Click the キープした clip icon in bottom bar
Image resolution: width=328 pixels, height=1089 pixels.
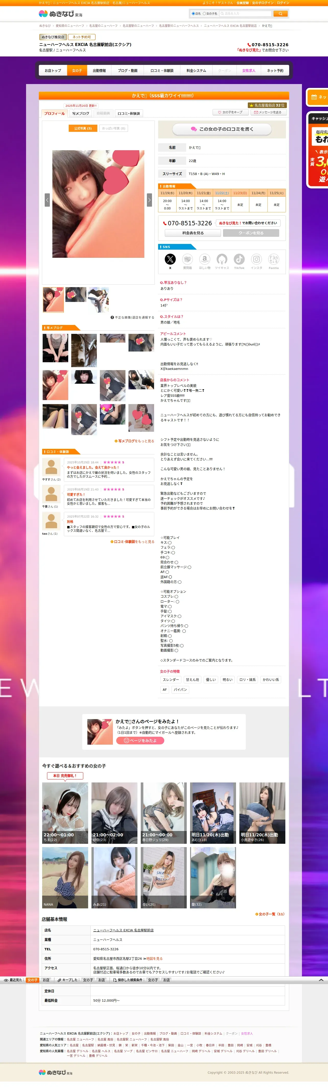(60, 980)
